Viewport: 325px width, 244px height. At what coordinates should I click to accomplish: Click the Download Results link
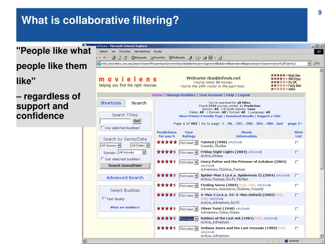pyautogui.click(x=240, y=116)
